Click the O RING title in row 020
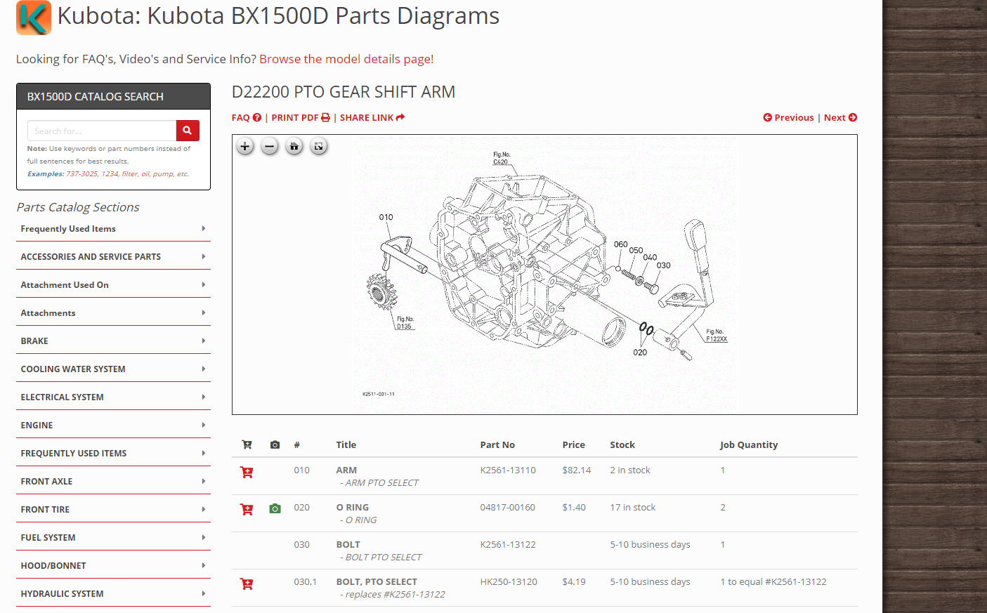Screen dimensions: 987x613 point(352,507)
